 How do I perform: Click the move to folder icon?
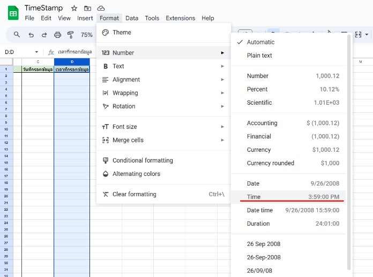pyautogui.click(x=87, y=9)
